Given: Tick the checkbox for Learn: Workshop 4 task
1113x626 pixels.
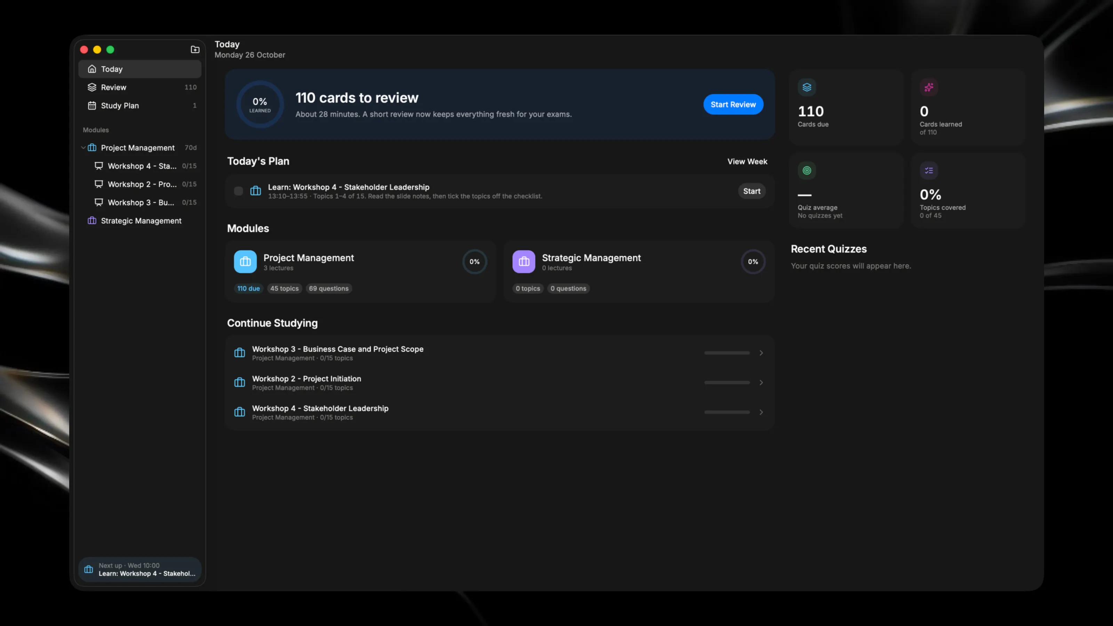Looking at the screenshot, I should (238, 191).
